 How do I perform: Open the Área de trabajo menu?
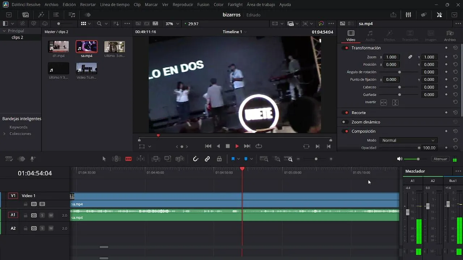click(261, 5)
